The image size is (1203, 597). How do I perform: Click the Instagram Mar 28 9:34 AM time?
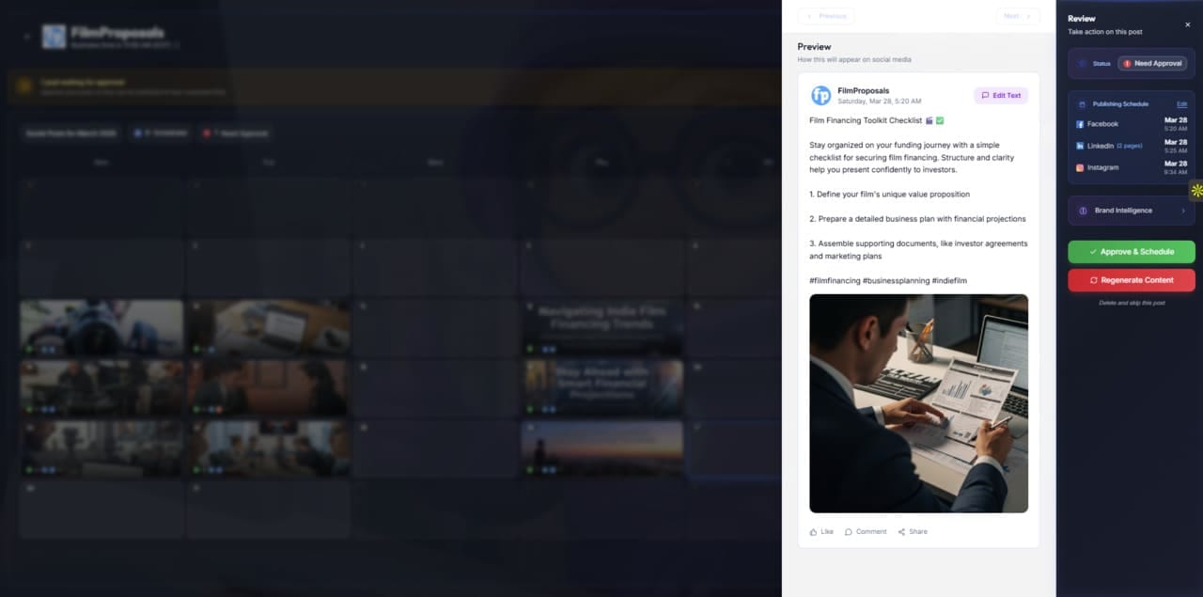click(x=1175, y=167)
